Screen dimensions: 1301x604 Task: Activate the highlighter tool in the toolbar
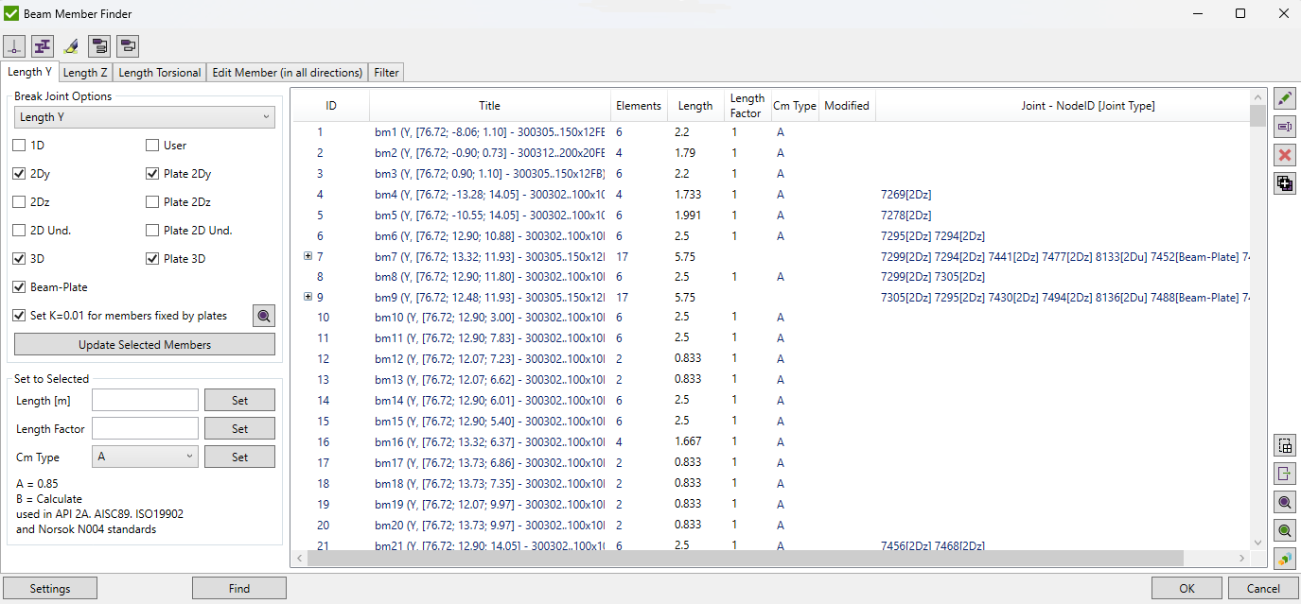(70, 45)
